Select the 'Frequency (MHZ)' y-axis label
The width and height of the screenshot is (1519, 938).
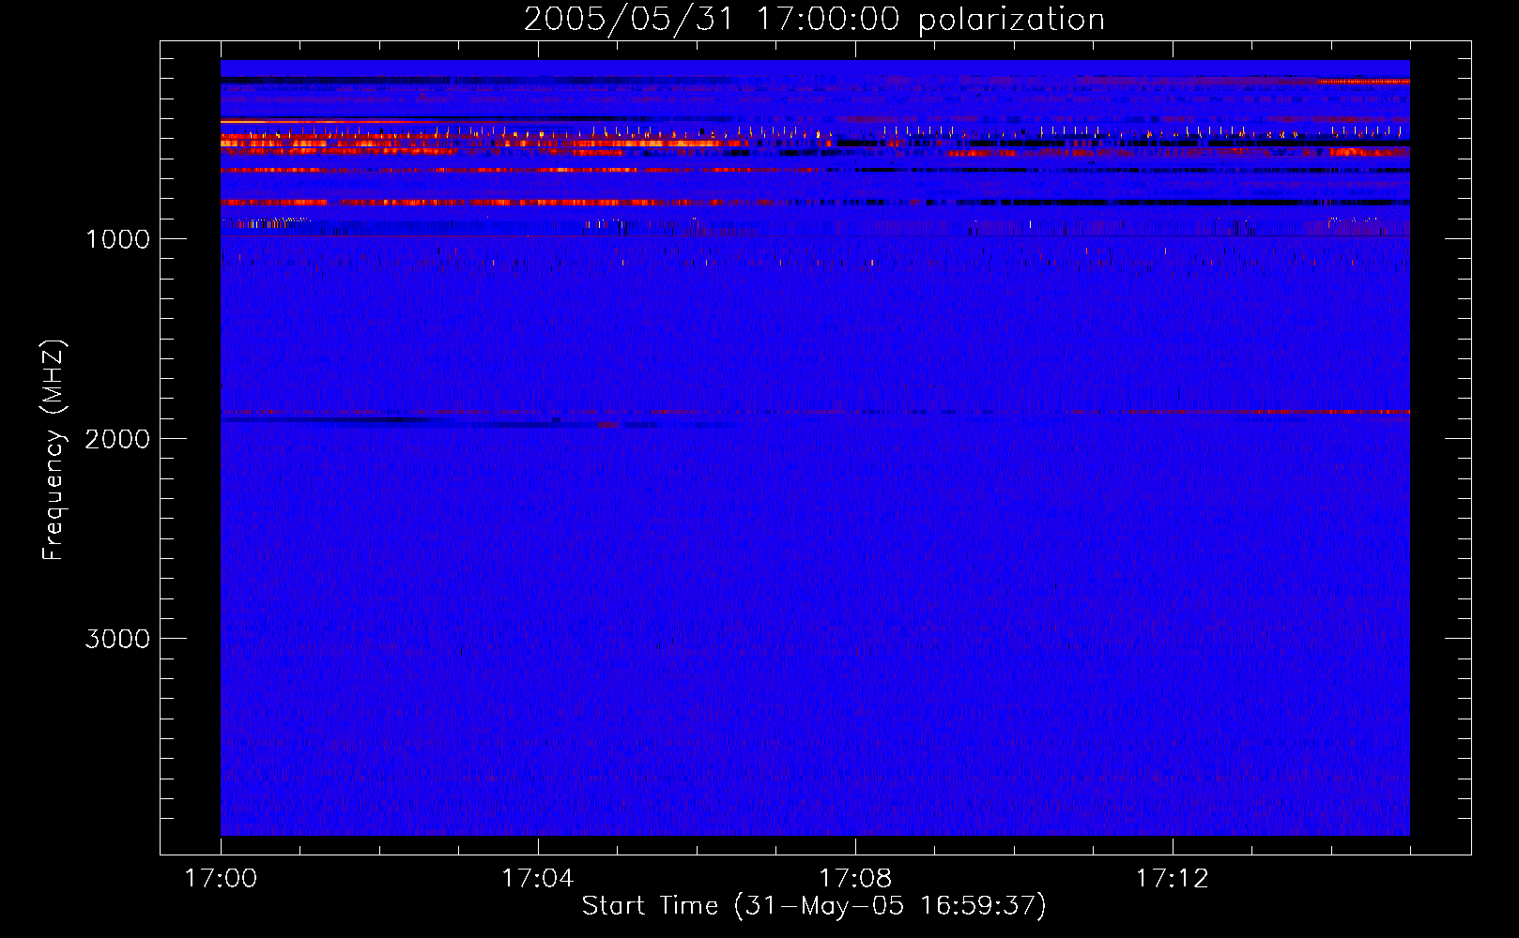[53, 450]
